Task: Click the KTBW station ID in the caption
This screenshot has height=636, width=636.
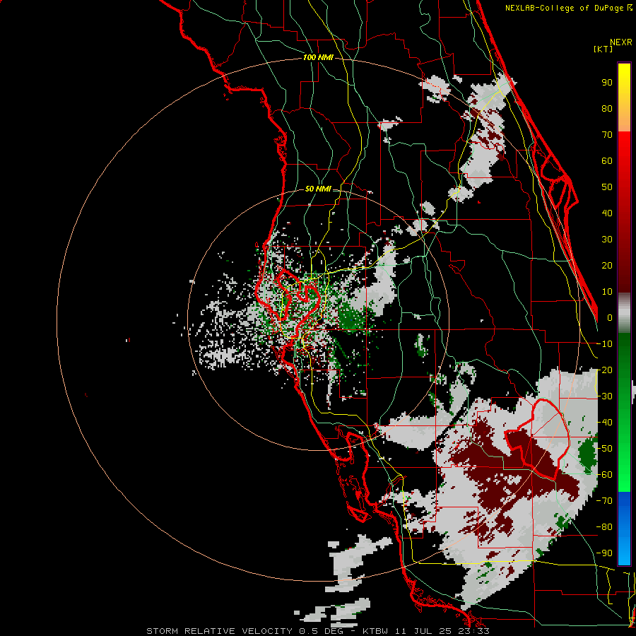Action: [x=375, y=631]
